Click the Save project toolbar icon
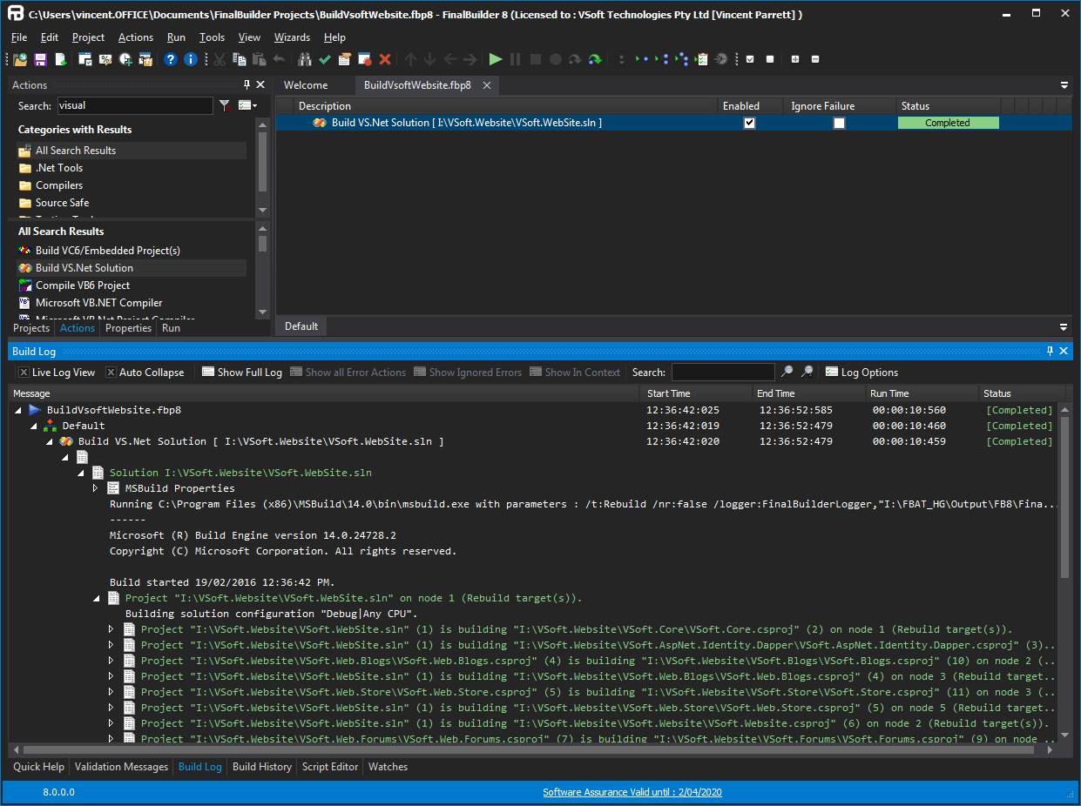 pos(40,59)
